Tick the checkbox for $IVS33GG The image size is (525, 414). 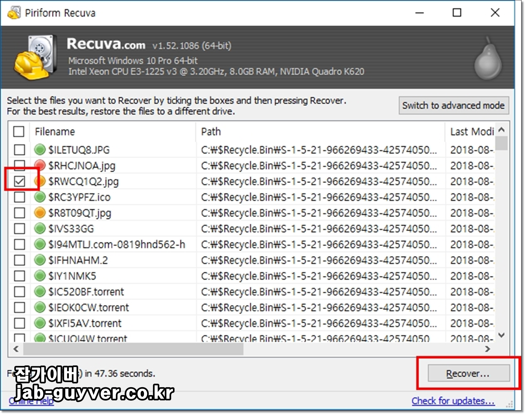(20, 228)
